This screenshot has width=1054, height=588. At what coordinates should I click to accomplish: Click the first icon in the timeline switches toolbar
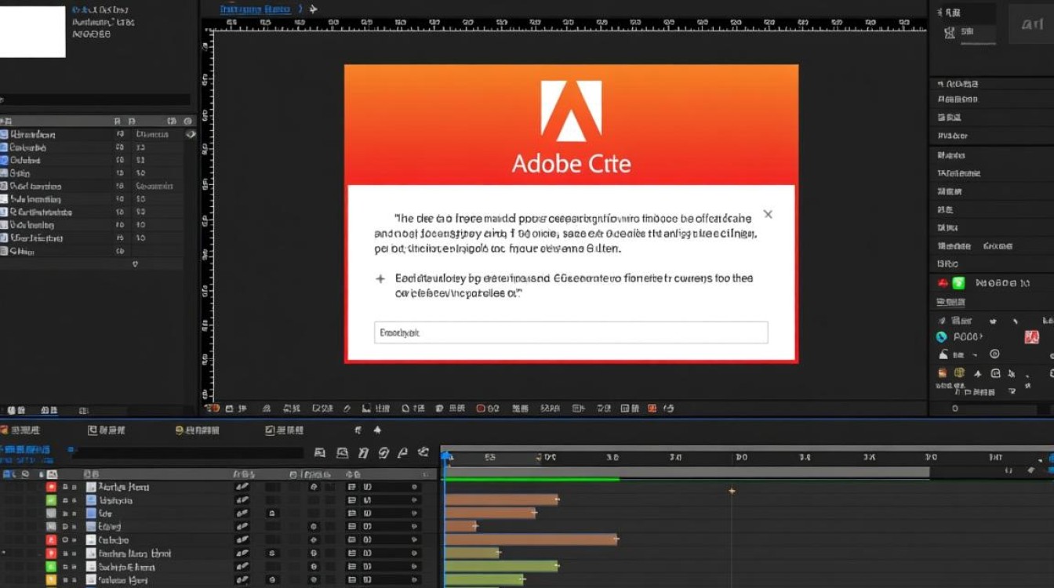320,452
